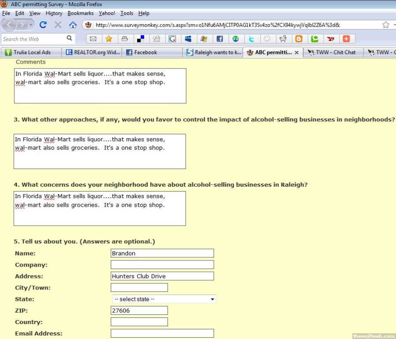This screenshot has width=396, height=339.
Task: Click the City/Town input field
Action: [139, 288]
